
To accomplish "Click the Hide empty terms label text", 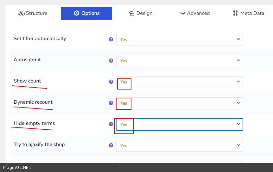I will pos(34,123).
